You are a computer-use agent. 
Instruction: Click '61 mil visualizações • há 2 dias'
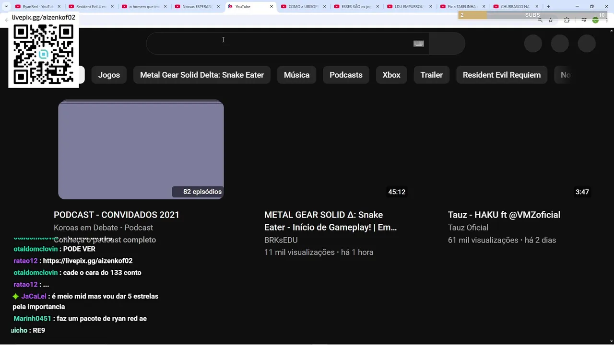point(502,240)
